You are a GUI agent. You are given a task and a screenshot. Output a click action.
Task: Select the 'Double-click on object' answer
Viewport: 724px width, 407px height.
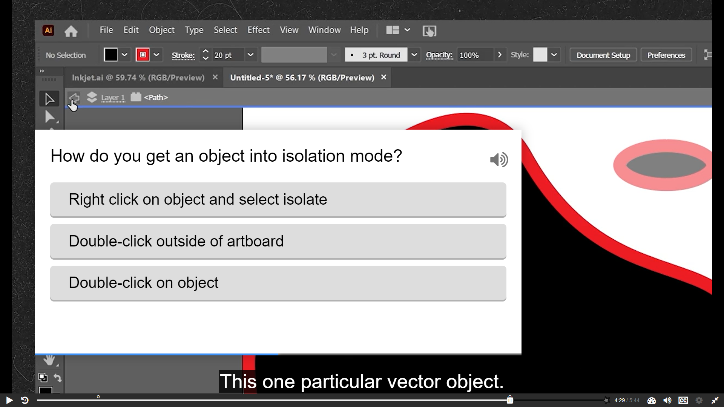pyautogui.click(x=278, y=283)
